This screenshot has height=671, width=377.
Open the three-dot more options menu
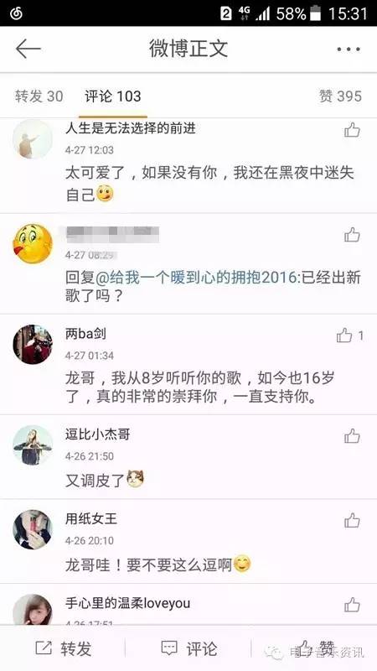click(x=349, y=49)
